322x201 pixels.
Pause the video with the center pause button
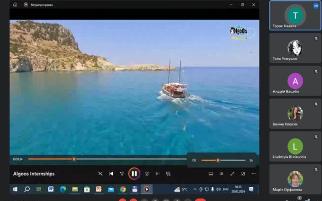click(x=134, y=174)
